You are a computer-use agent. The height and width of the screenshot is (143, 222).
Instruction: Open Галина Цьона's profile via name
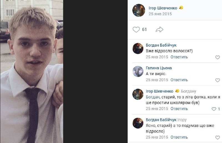[x=159, y=68]
